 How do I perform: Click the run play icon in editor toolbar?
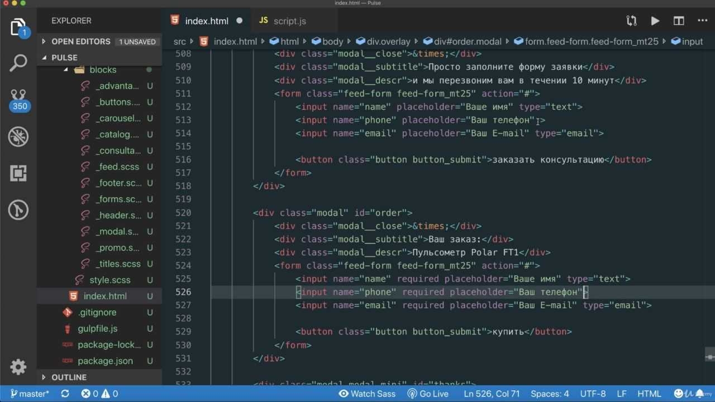tap(655, 21)
